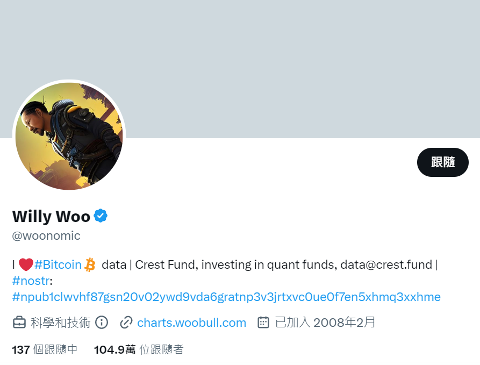
Task: Visit charts.woobull.com website link
Action: (x=192, y=323)
